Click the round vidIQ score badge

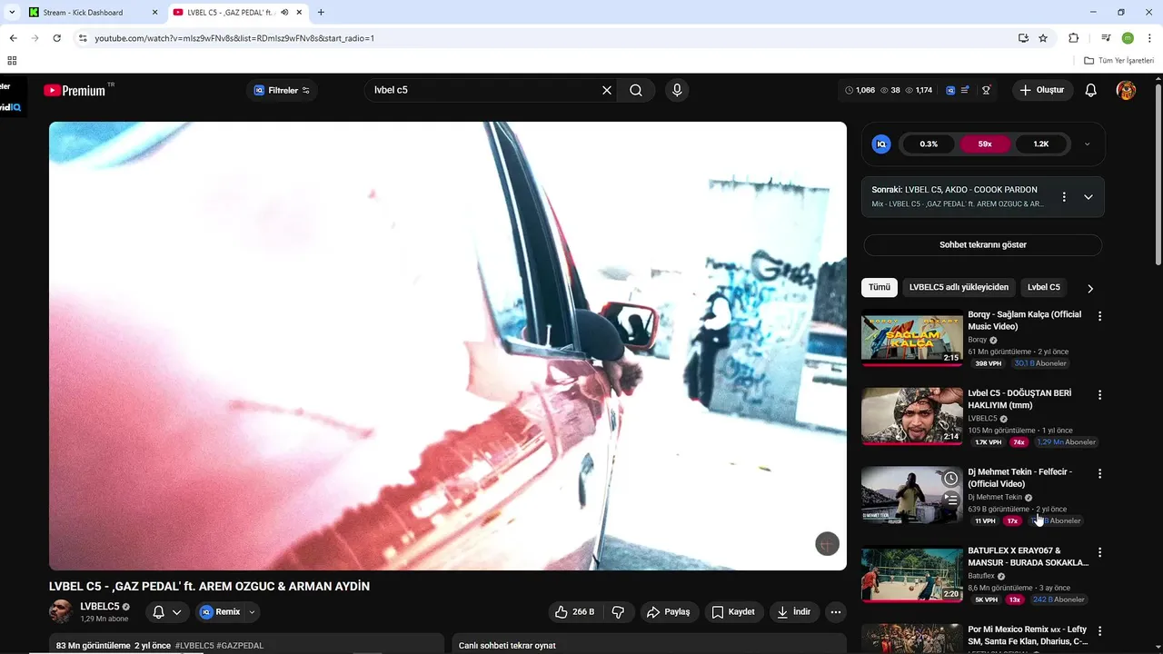coord(881,144)
